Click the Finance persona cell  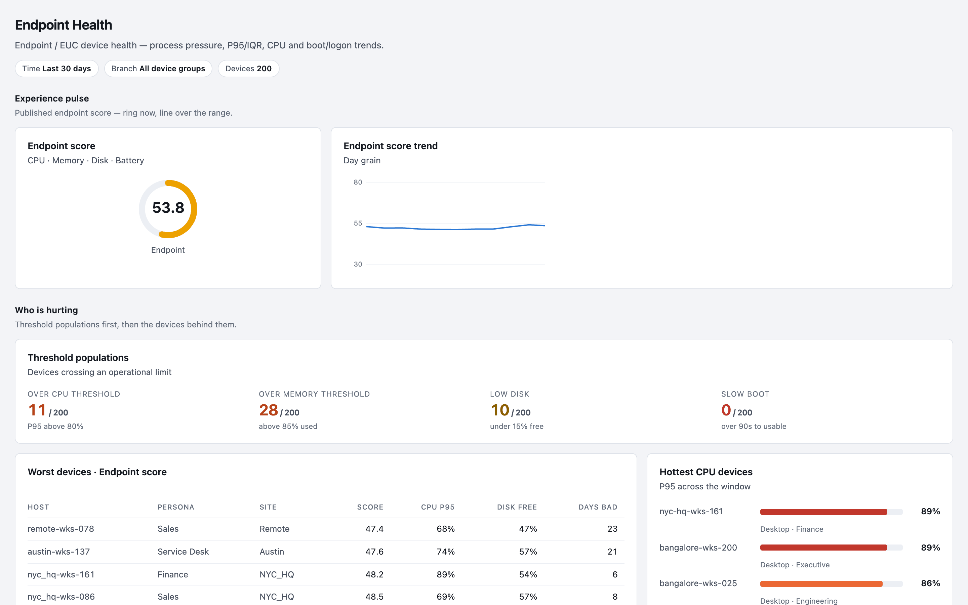pyautogui.click(x=173, y=575)
